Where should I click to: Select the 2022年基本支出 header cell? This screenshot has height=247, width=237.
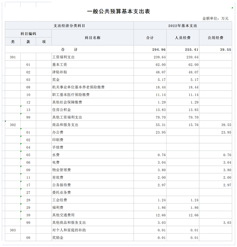click(x=182, y=26)
